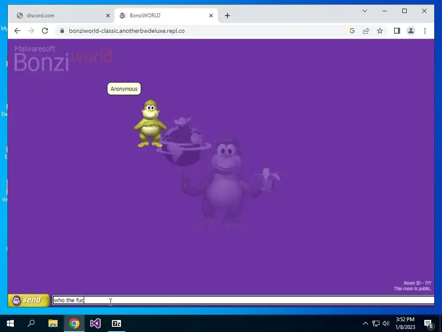The width and height of the screenshot is (442, 332).
Task: Open the taskbar clock and date
Action: pos(405,323)
